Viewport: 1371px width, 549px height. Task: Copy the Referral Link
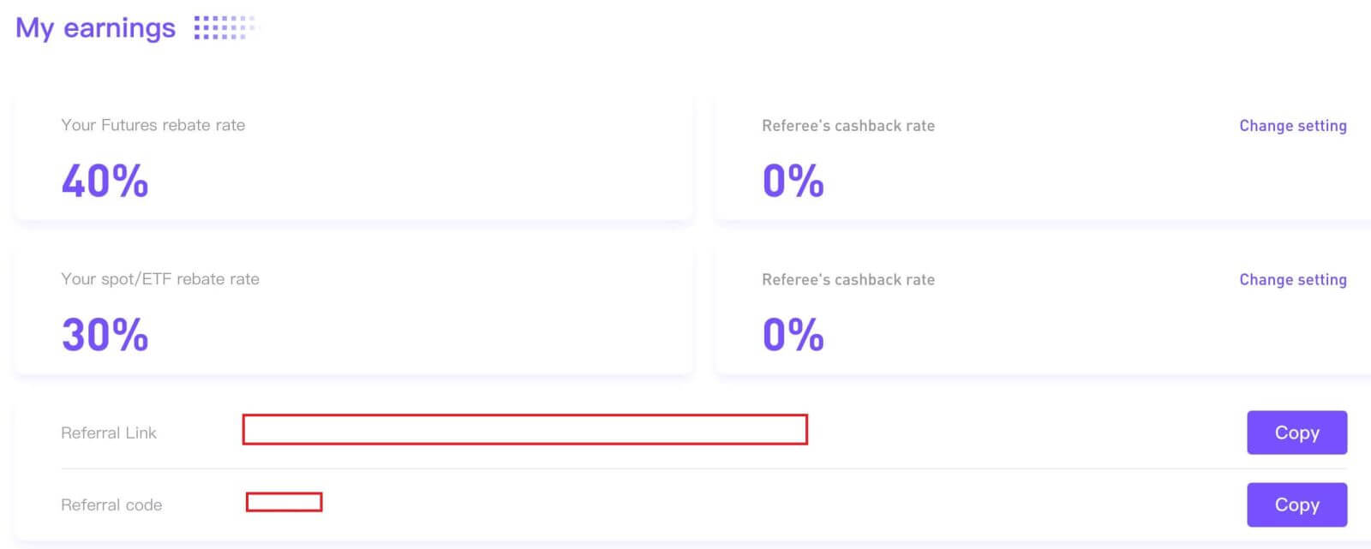(1296, 433)
